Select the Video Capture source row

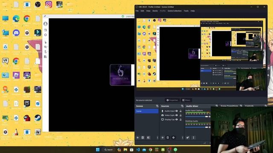point(171,115)
